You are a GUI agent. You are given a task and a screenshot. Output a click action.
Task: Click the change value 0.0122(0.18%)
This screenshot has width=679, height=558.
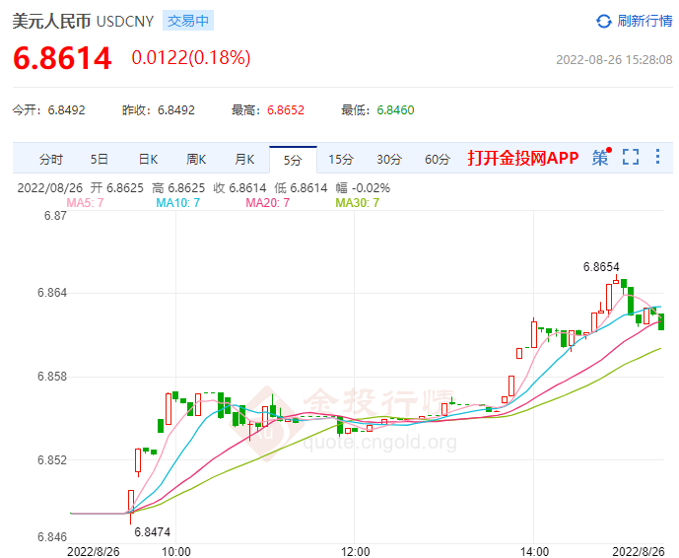click(x=191, y=57)
